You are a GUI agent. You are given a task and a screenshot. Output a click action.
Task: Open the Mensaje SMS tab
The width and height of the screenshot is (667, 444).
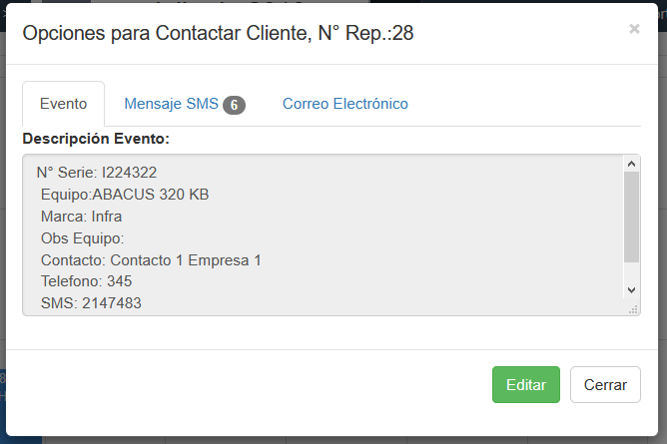pyautogui.click(x=171, y=104)
